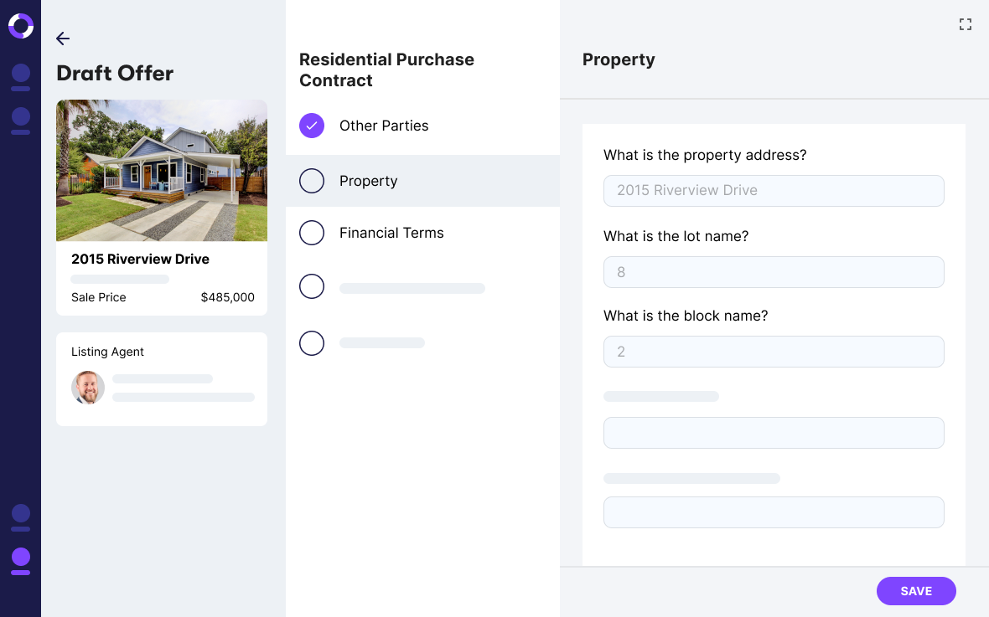Click the fullscreen expand icon
Image resolution: width=989 pixels, height=617 pixels.
(965, 25)
